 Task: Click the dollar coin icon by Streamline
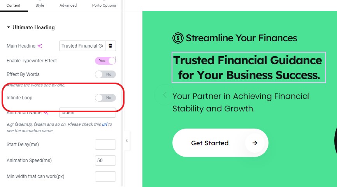[178, 38]
